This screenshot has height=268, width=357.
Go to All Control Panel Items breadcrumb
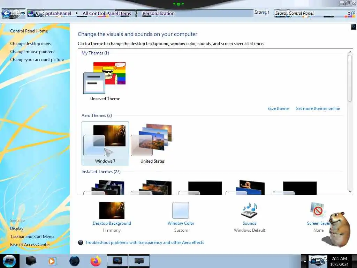pyautogui.click(x=107, y=14)
